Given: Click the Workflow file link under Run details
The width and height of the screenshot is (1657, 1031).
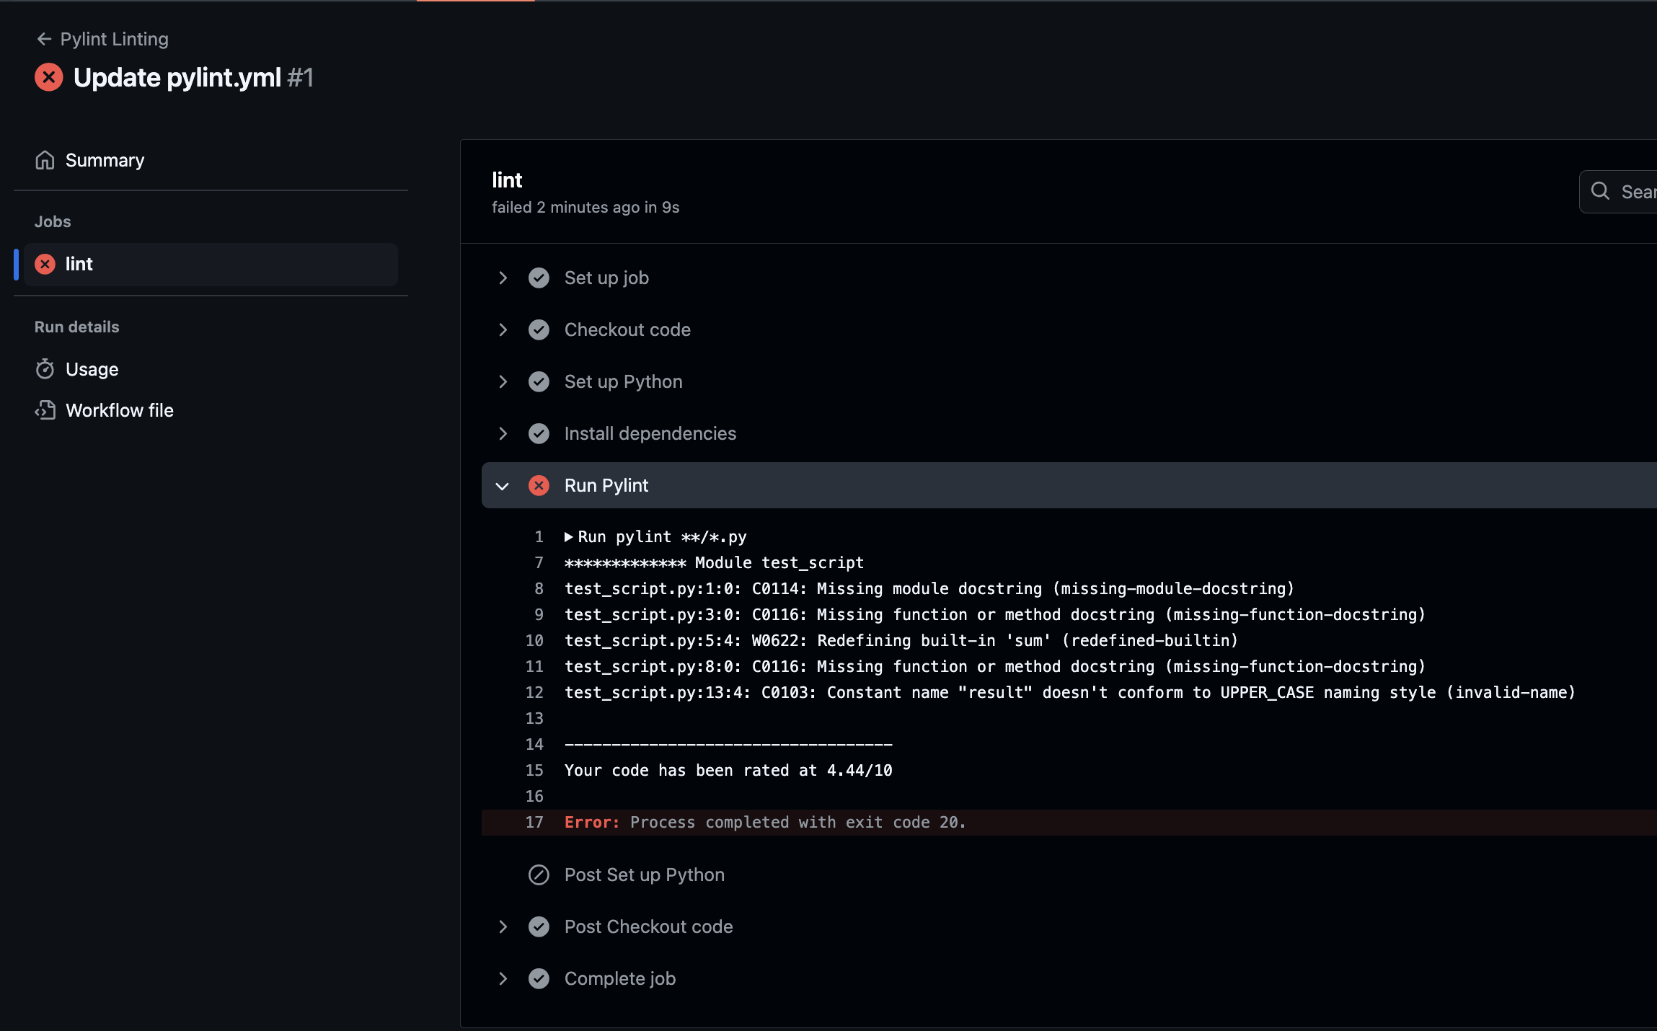Looking at the screenshot, I should click(119, 409).
